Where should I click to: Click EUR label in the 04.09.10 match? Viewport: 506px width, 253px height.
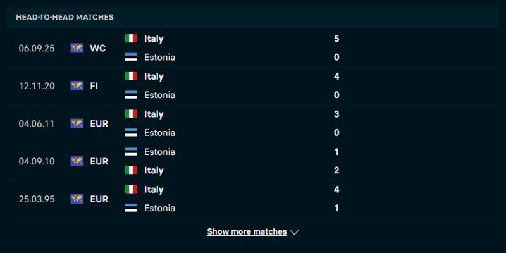(99, 161)
